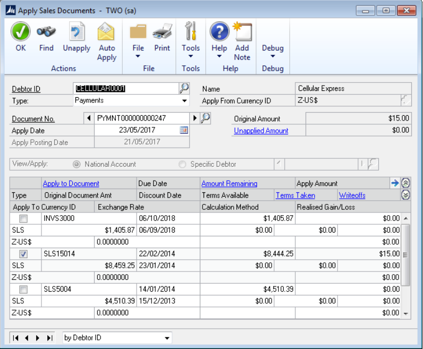Image resolution: width=423 pixels, height=349 pixels.
Task: Click the Document No. input field
Action: click(142, 118)
